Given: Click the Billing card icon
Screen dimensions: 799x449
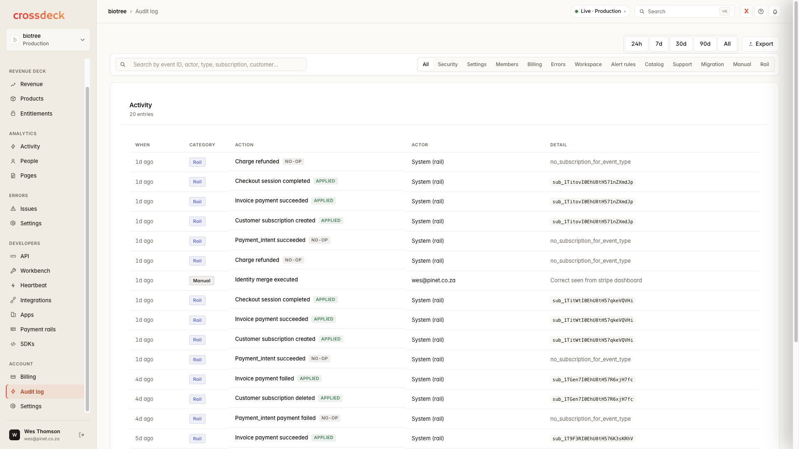Looking at the screenshot, I should [x=13, y=377].
